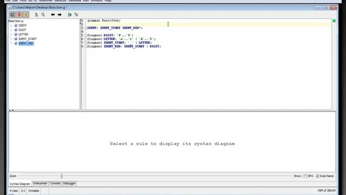This screenshot has height=195, width=346.
Task: Click the green analysis status square
Action: point(334,21)
